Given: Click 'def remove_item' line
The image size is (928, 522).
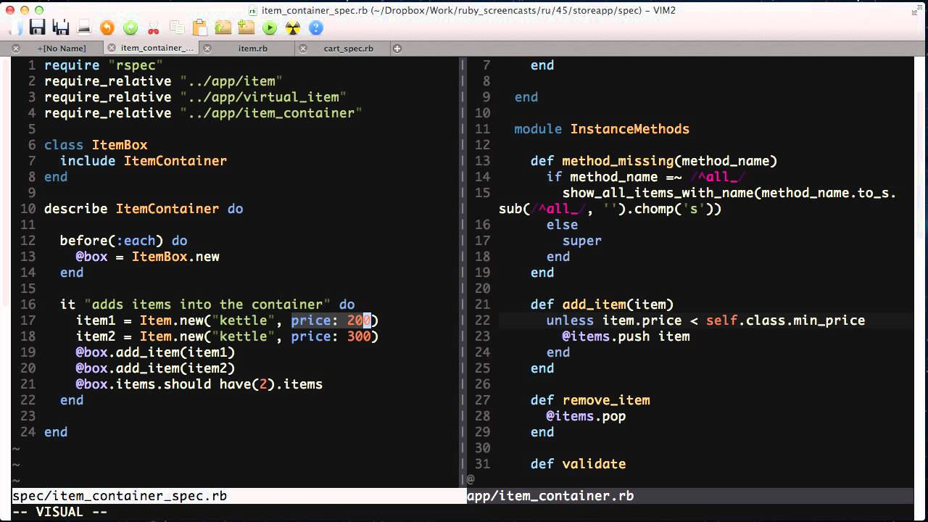Looking at the screenshot, I should (x=590, y=400).
